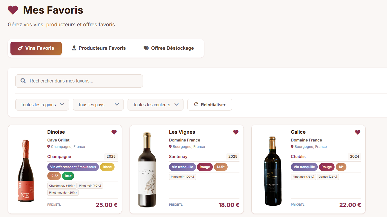Unfavorite the Dinoise wine heart
Screen dimensions: 387x217
[114, 132]
